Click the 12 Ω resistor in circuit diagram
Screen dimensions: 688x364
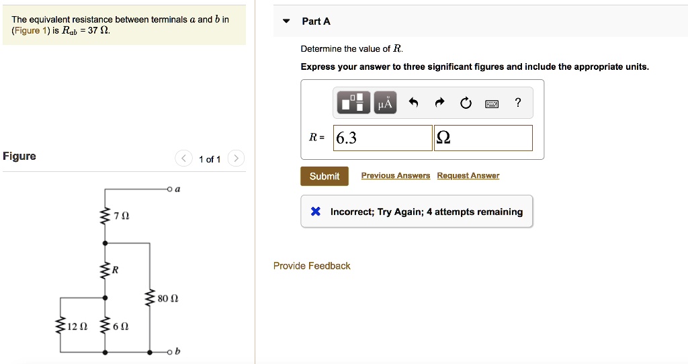pos(62,326)
